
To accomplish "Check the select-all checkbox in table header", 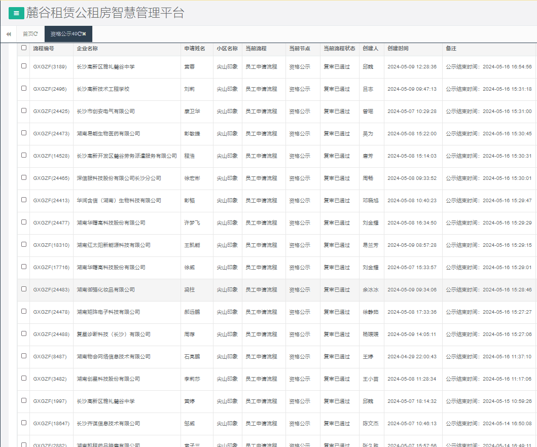I will coord(24,48).
